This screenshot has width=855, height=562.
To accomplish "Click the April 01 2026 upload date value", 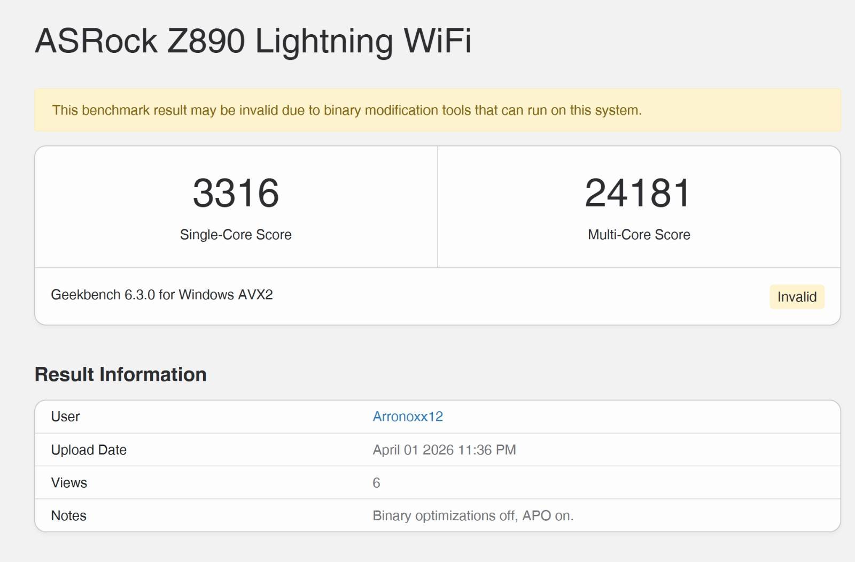I will pos(444,450).
